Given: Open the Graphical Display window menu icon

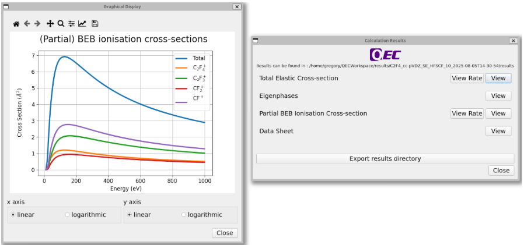Looking at the screenshot, I should point(6,6).
